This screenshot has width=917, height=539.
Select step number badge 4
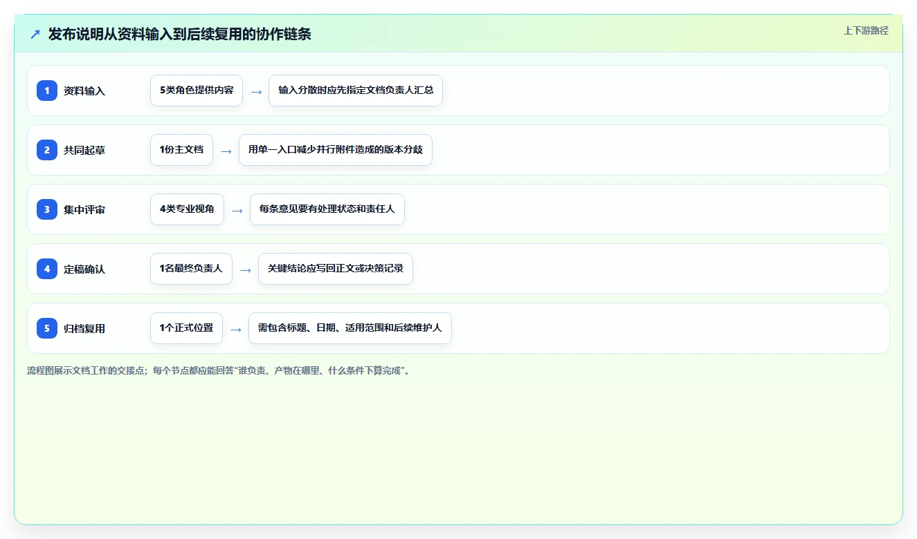point(47,269)
